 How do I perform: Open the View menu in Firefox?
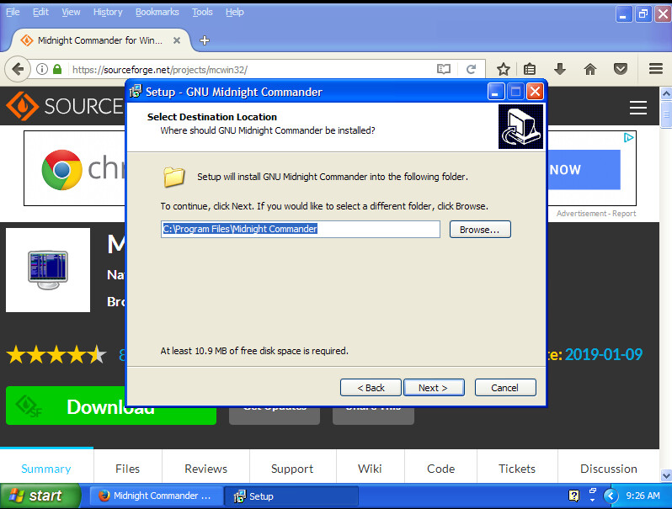point(71,12)
